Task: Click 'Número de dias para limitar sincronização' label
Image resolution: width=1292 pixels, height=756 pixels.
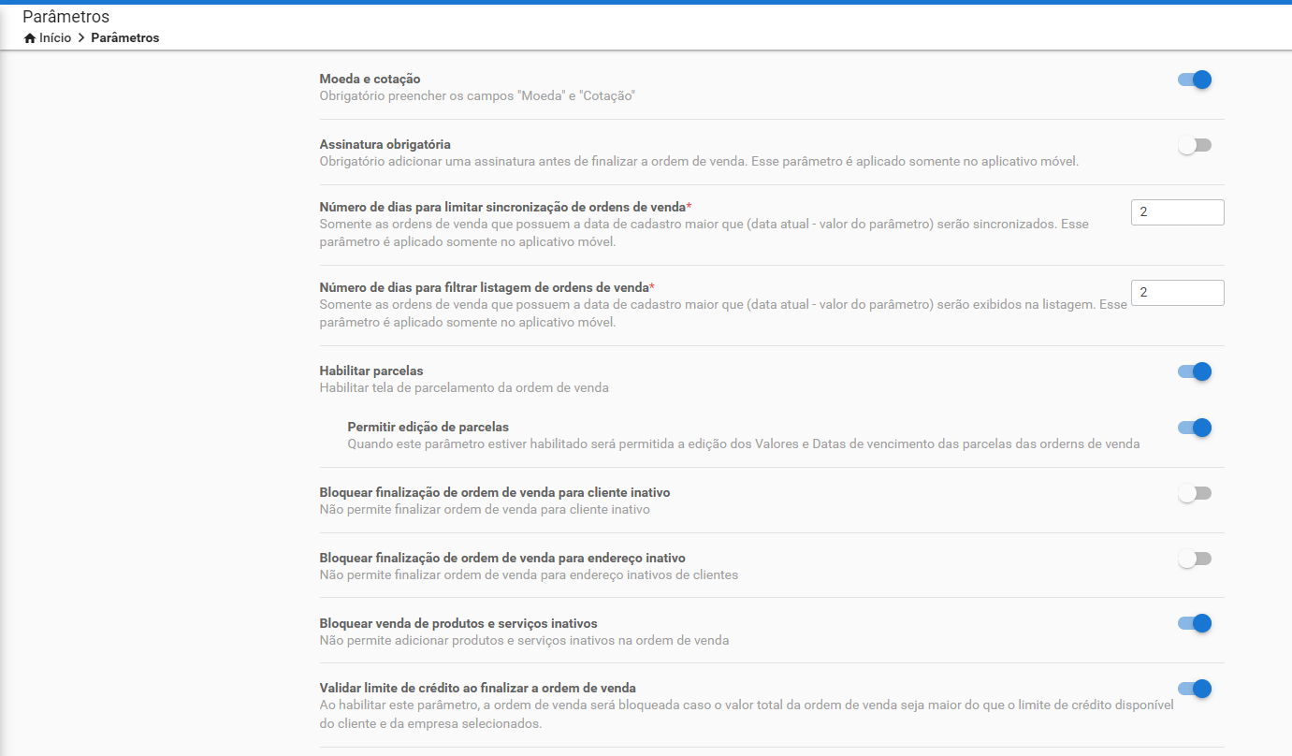Action: tap(505, 206)
